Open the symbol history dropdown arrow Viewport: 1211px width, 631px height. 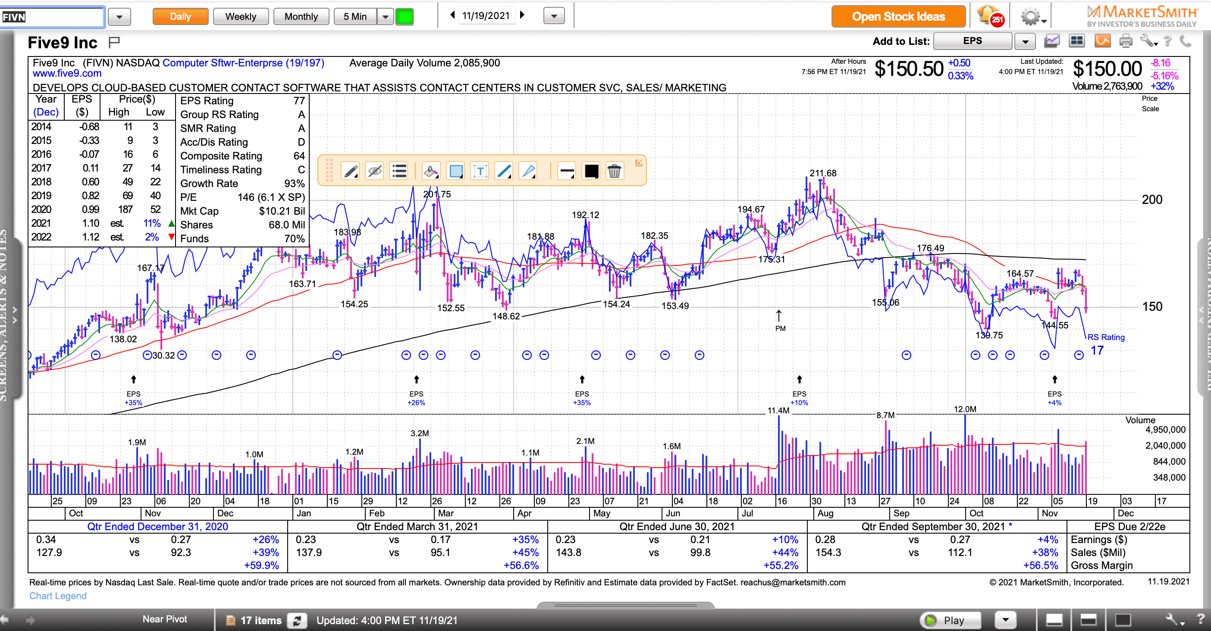pos(119,17)
